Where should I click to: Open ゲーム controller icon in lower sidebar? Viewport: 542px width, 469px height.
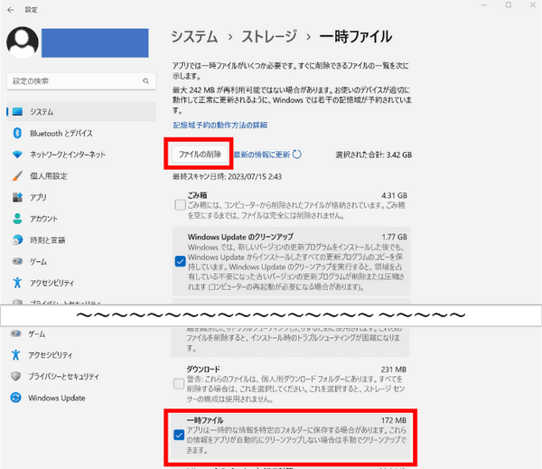pos(16,333)
